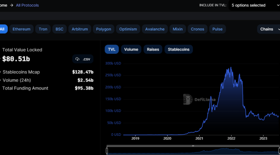
Task: Select the All chains filter
Action: click(2, 29)
